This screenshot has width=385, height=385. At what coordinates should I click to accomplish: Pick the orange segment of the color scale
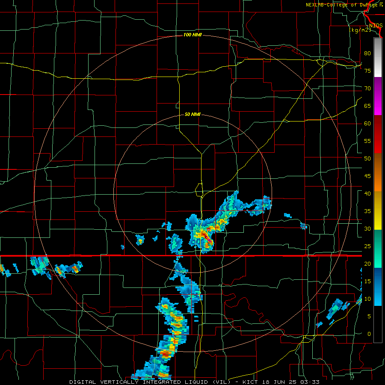coord(378,182)
